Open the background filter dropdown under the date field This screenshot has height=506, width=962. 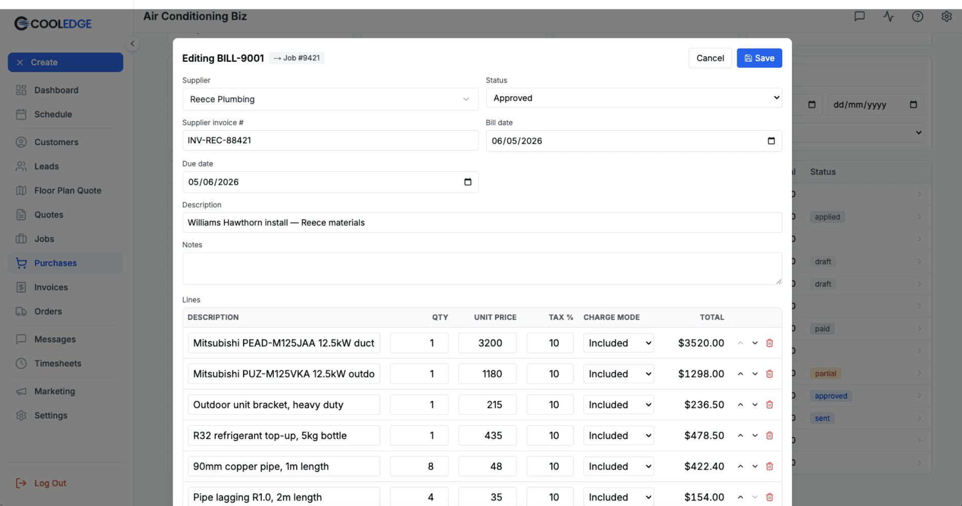tap(858, 133)
